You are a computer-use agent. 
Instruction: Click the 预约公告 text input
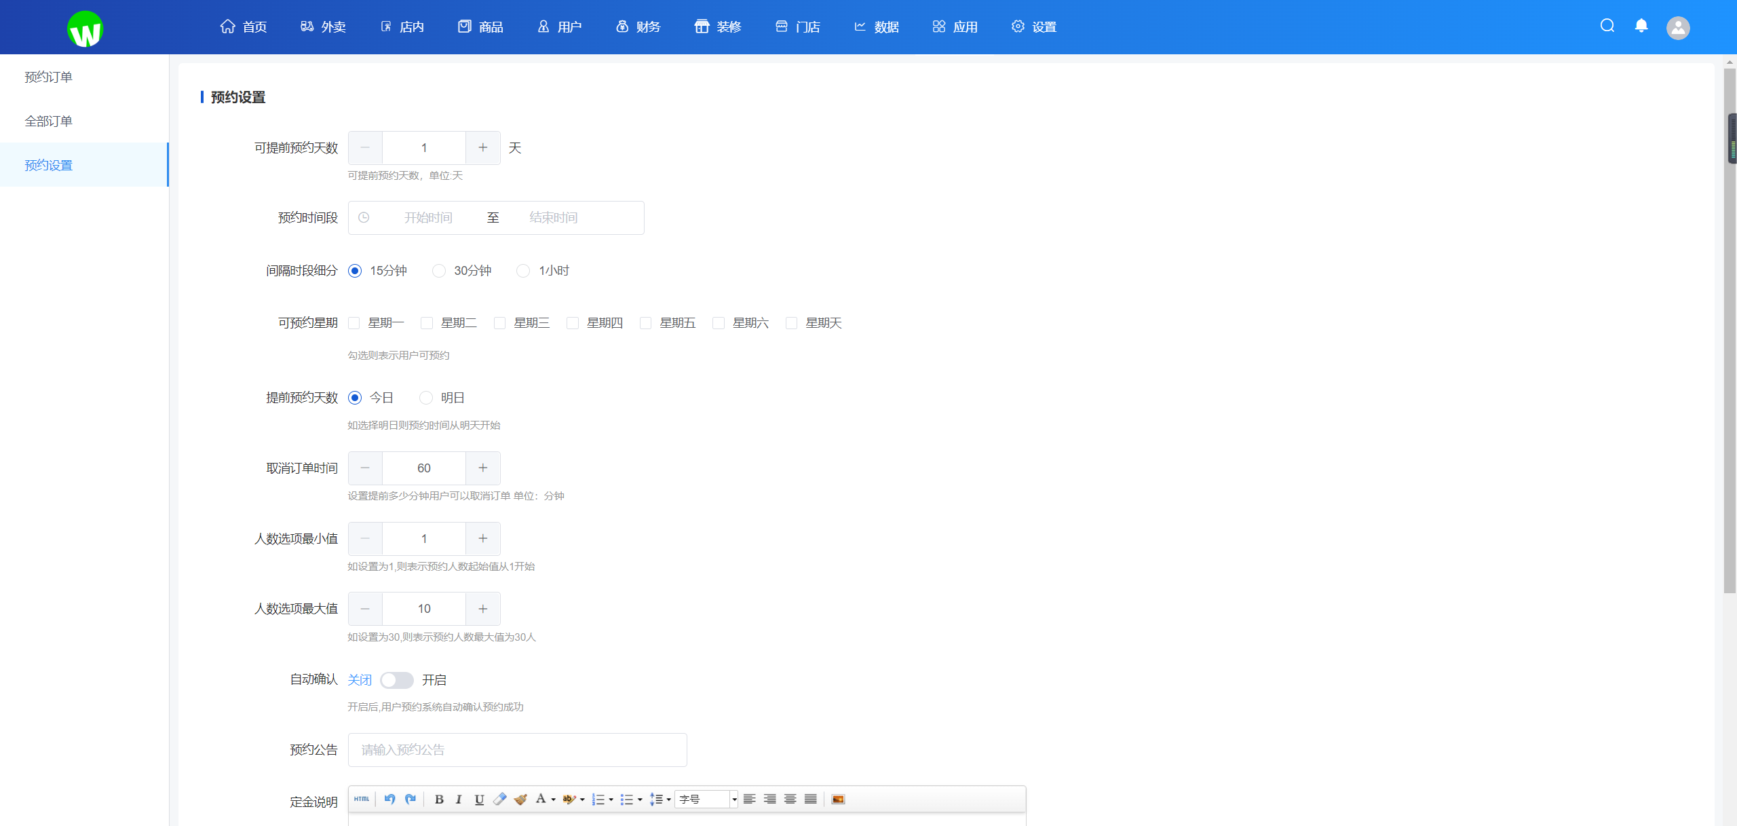(x=517, y=750)
